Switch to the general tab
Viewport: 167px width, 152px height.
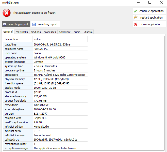8,32
